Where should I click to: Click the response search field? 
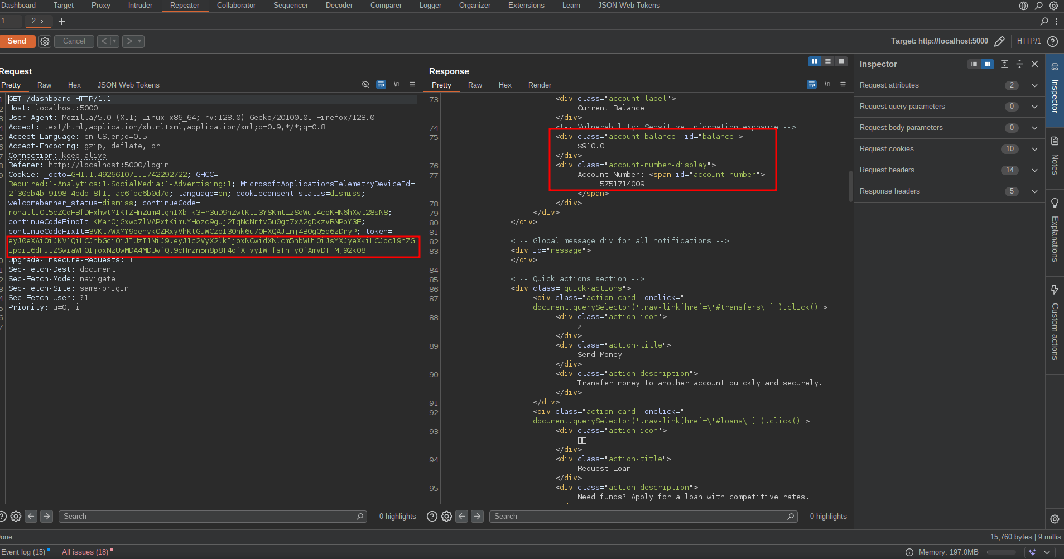pyautogui.click(x=642, y=517)
